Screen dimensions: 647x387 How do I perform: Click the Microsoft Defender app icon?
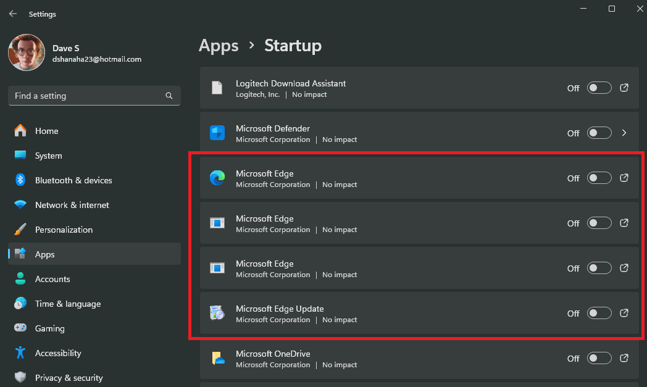(217, 133)
